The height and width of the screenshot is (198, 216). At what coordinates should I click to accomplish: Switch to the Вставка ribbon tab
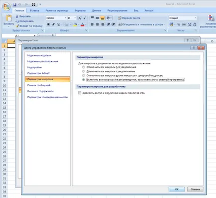35,10
